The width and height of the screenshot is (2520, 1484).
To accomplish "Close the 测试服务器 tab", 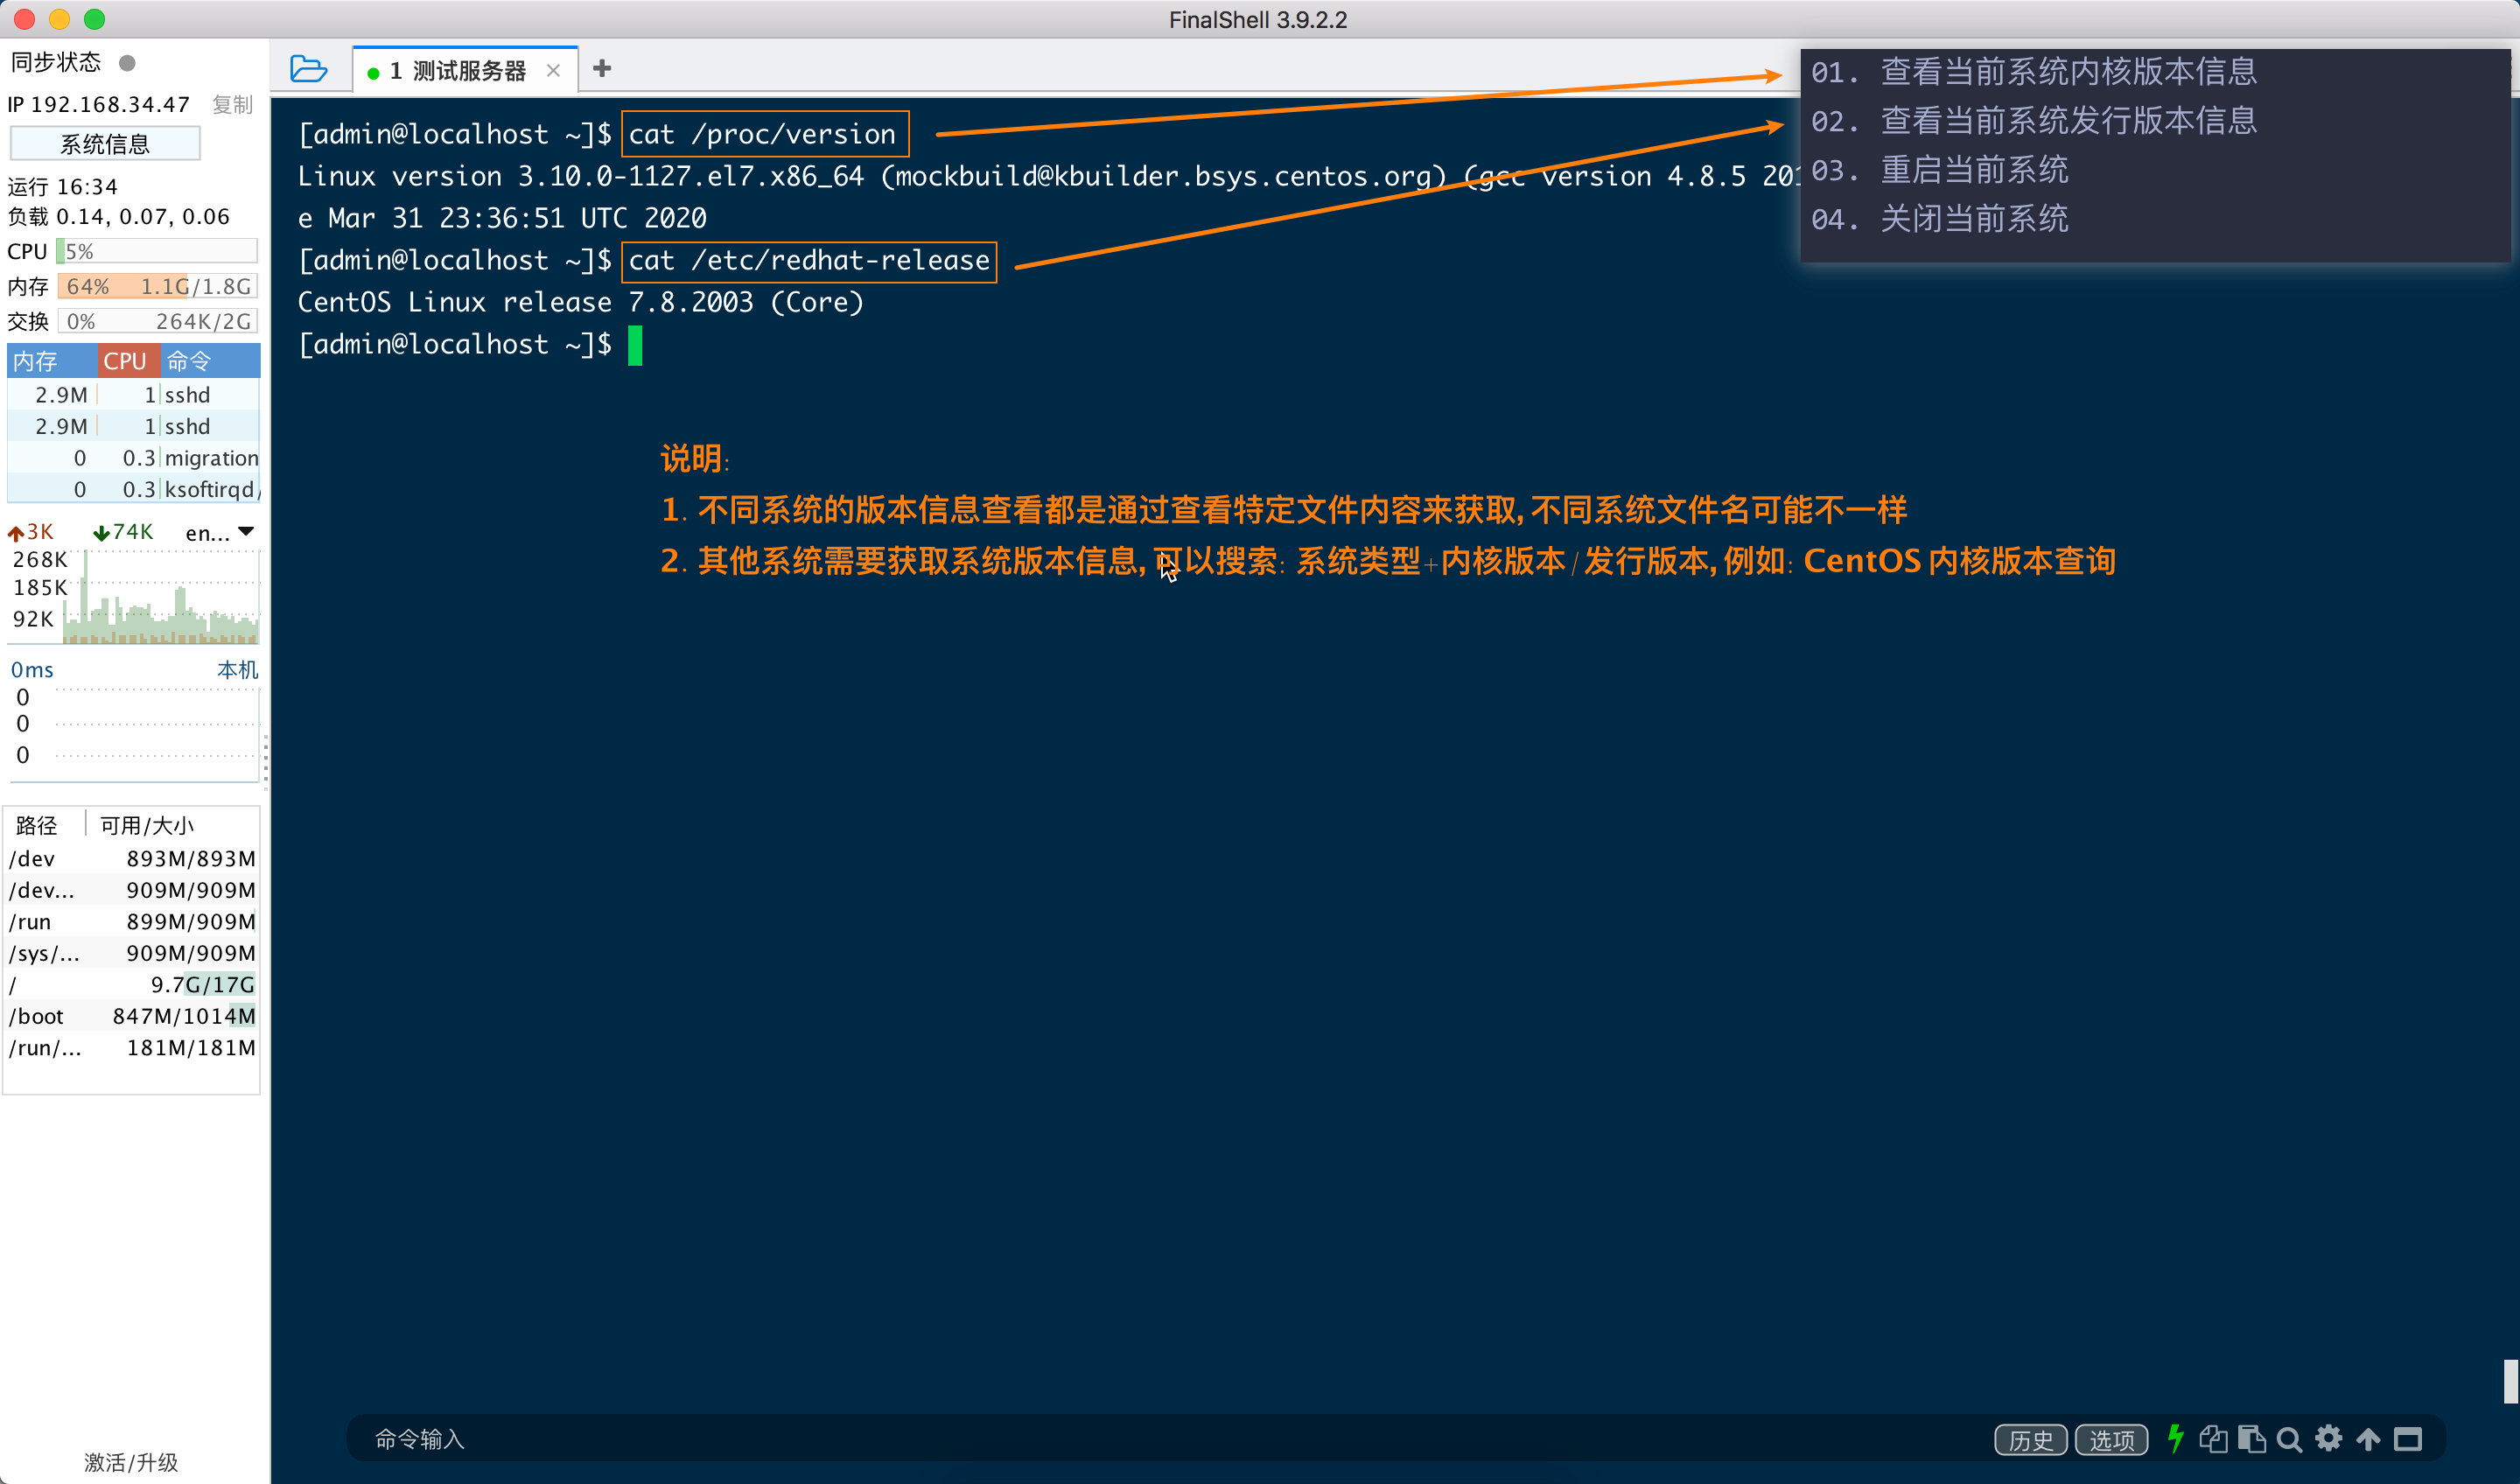I will pyautogui.click(x=553, y=71).
